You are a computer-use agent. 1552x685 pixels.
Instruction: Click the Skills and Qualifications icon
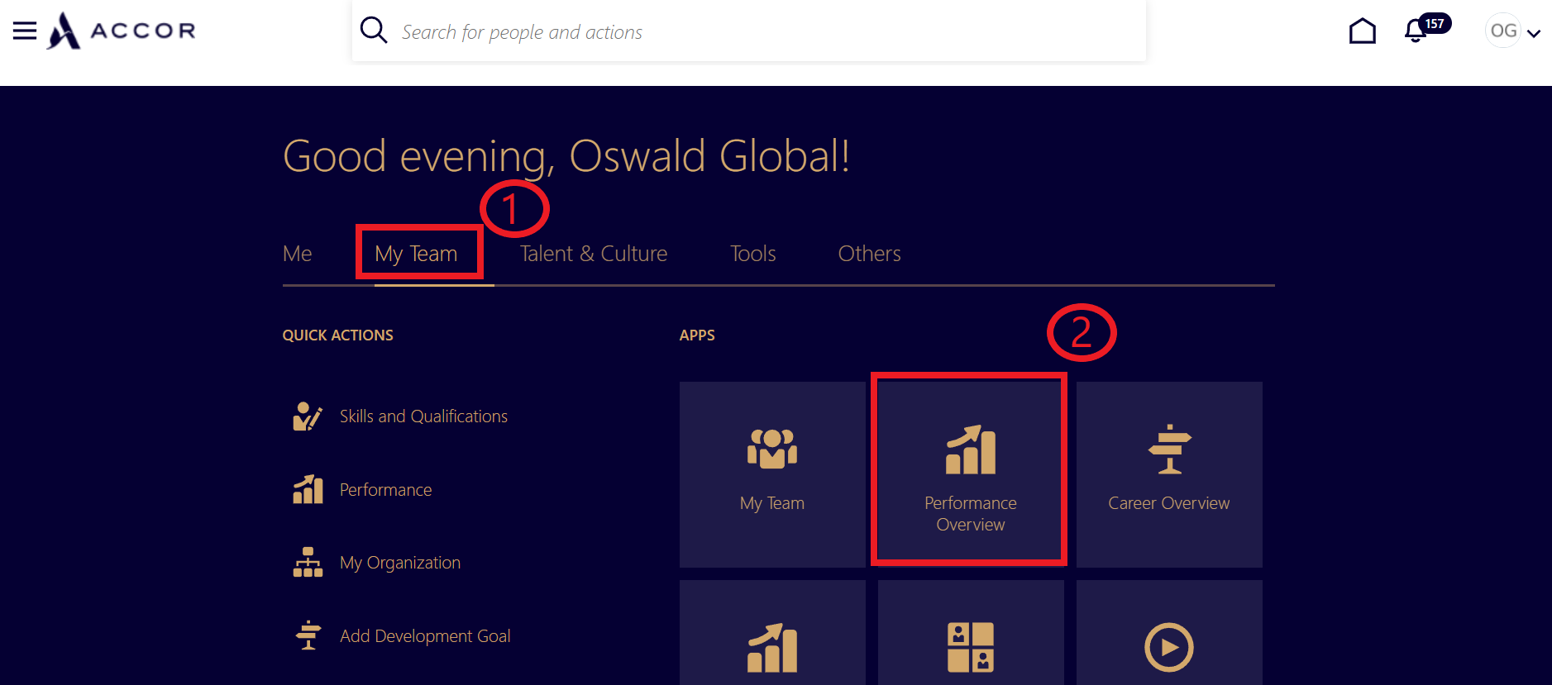pos(308,416)
